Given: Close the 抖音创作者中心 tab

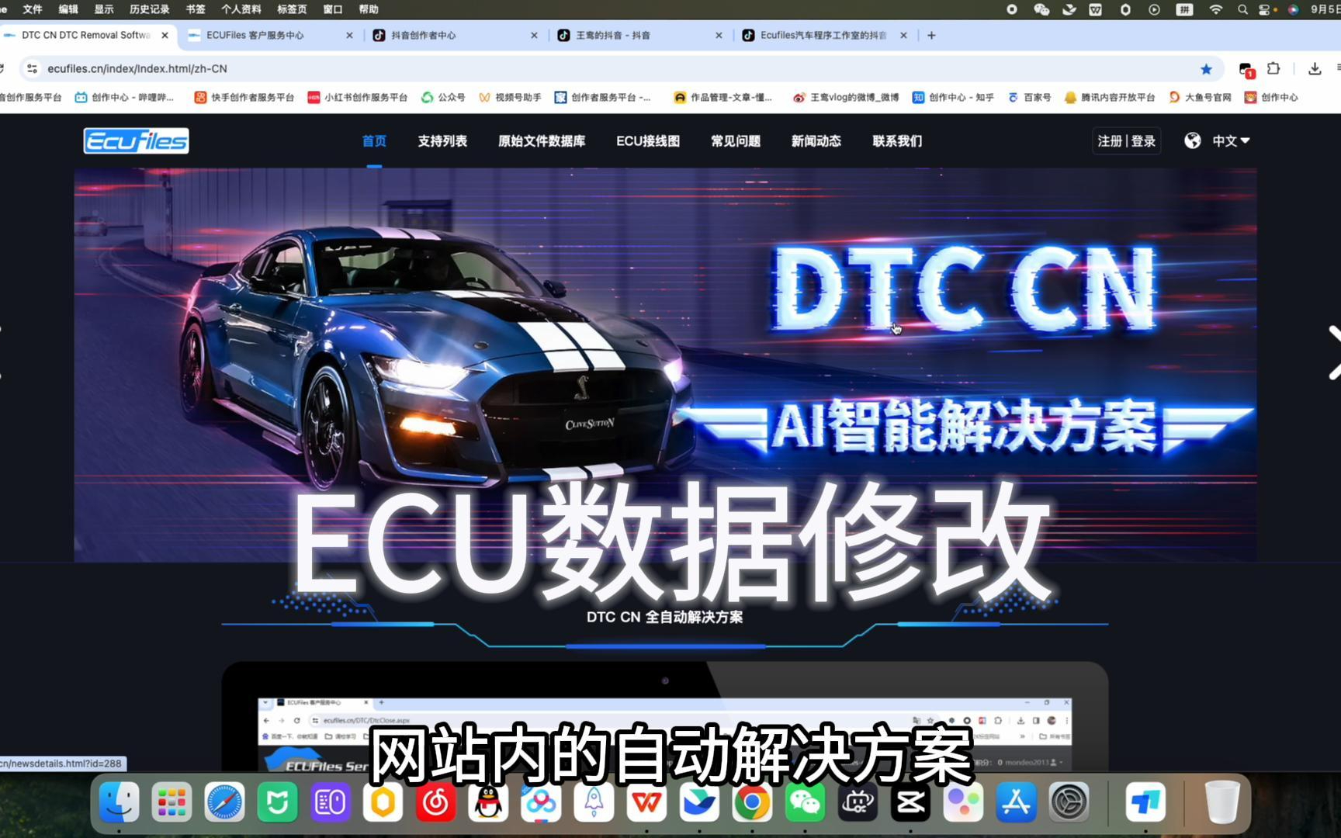Looking at the screenshot, I should tap(534, 35).
